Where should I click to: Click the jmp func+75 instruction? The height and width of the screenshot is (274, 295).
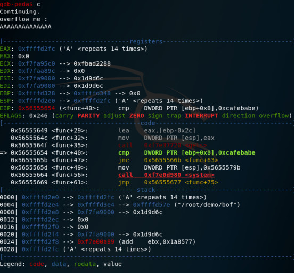tap(168, 182)
